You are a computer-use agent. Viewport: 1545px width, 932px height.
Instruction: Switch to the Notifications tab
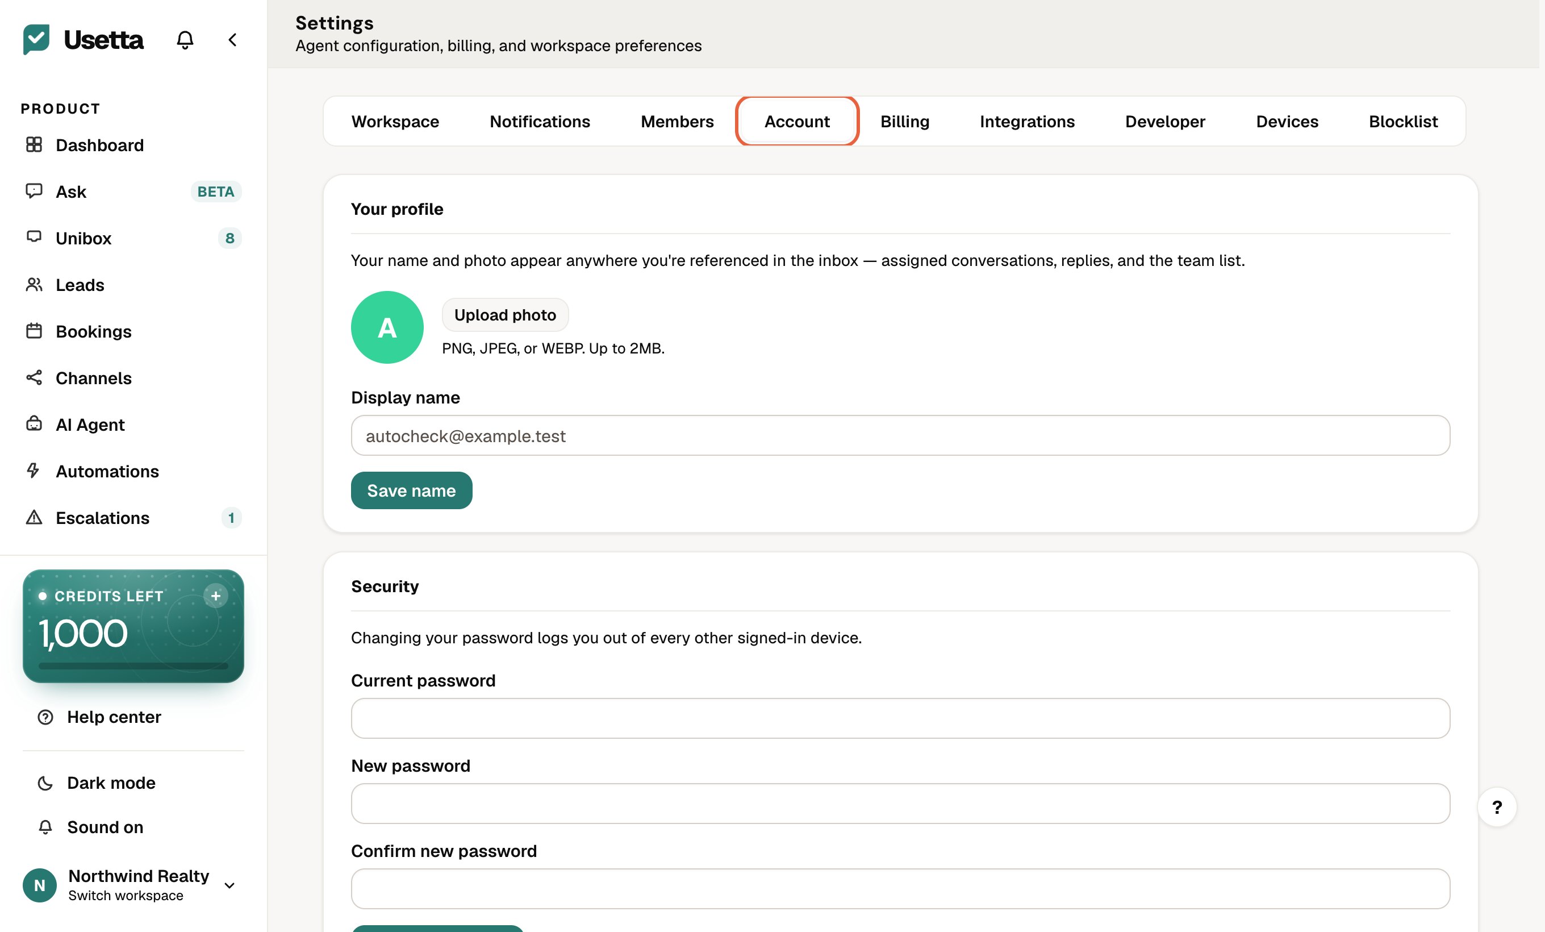point(540,121)
